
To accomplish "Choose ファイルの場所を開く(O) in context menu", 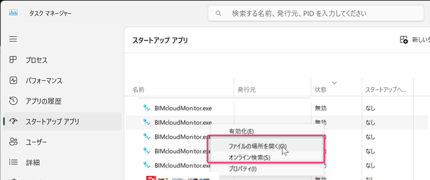I will [267, 147].
